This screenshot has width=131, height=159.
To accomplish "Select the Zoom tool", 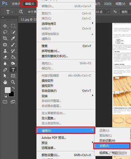I will tap(13, 82).
